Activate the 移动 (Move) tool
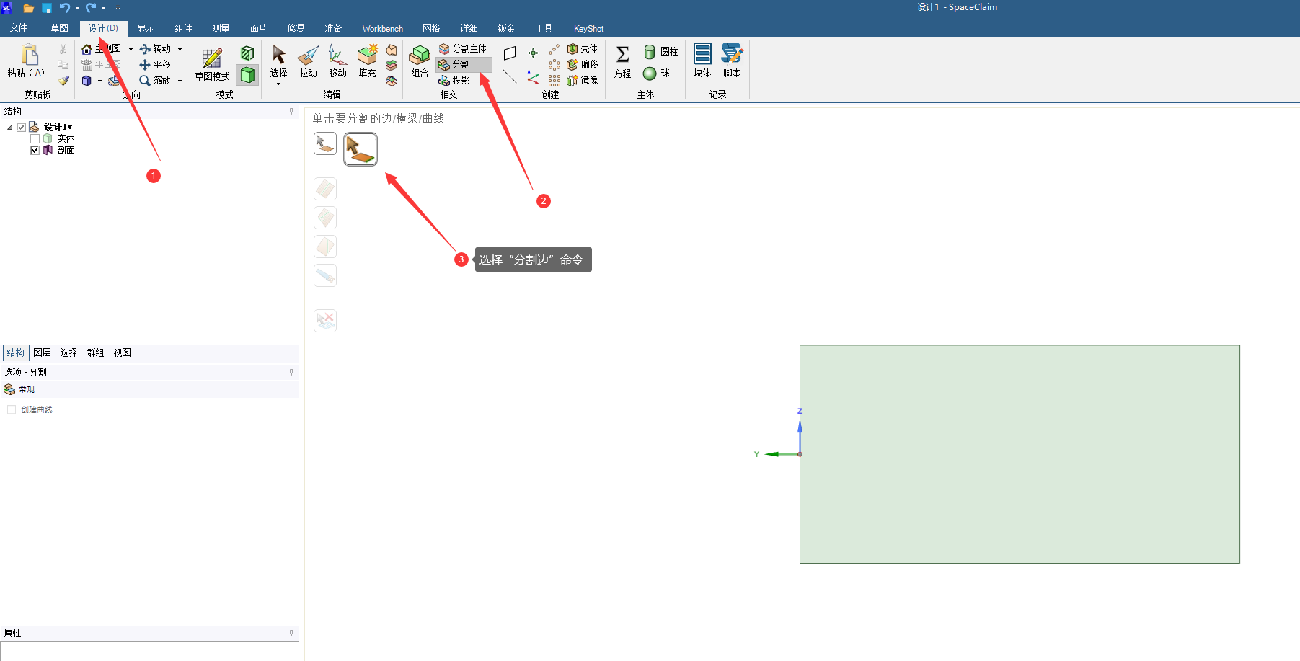This screenshot has width=1300, height=661. coord(337,61)
